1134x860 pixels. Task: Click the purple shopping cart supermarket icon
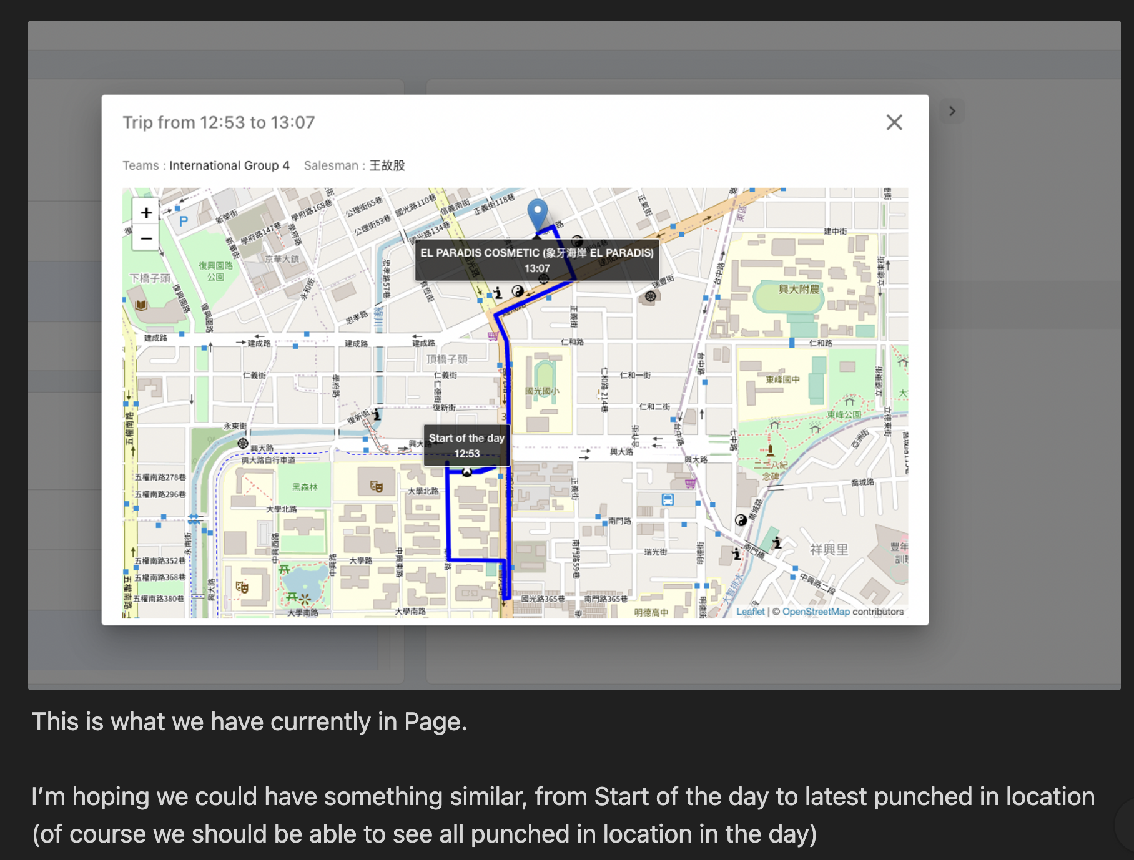[689, 482]
